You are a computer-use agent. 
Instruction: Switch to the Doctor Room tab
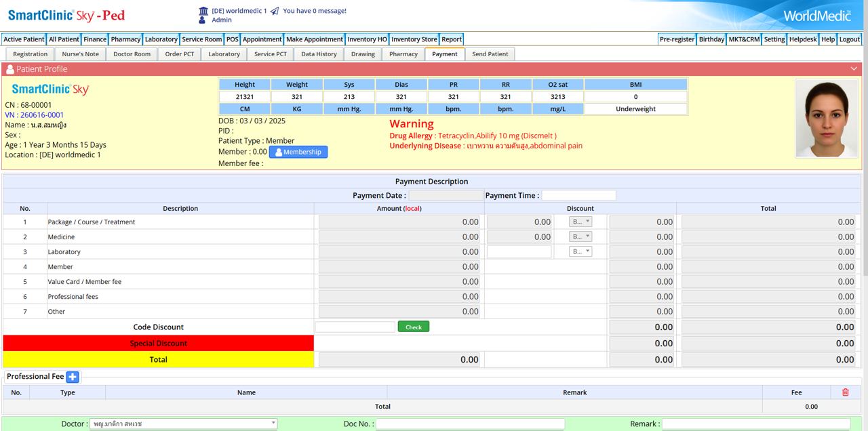click(132, 54)
